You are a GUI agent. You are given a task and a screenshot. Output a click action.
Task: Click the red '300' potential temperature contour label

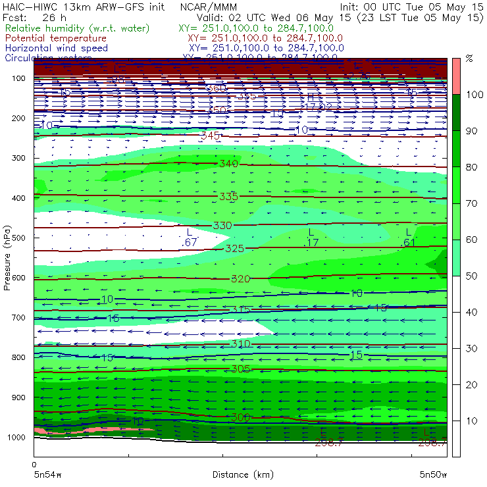pos(241,417)
